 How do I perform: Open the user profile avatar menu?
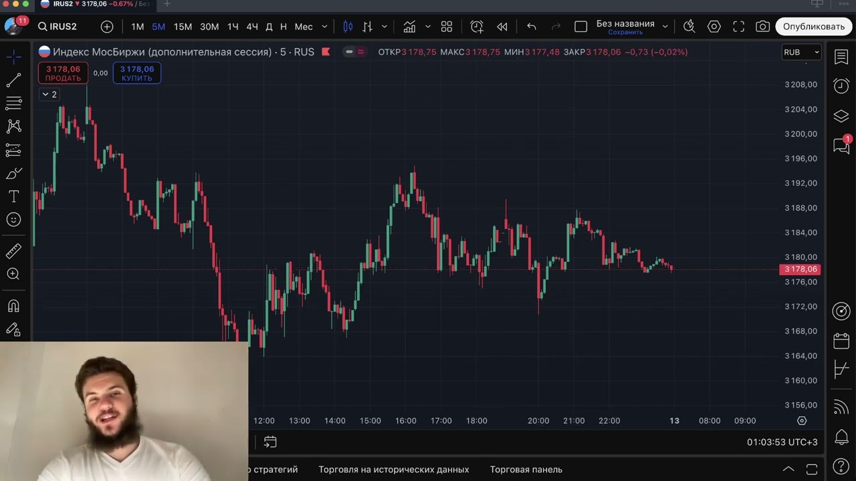13,27
